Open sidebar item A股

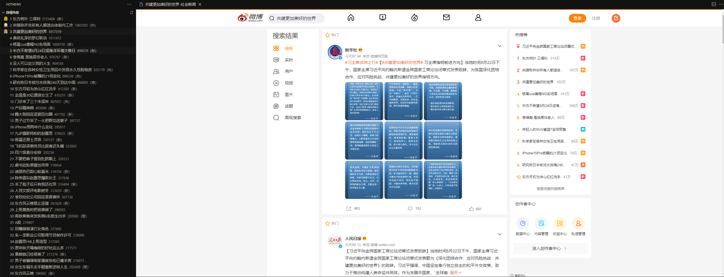[68, 222]
